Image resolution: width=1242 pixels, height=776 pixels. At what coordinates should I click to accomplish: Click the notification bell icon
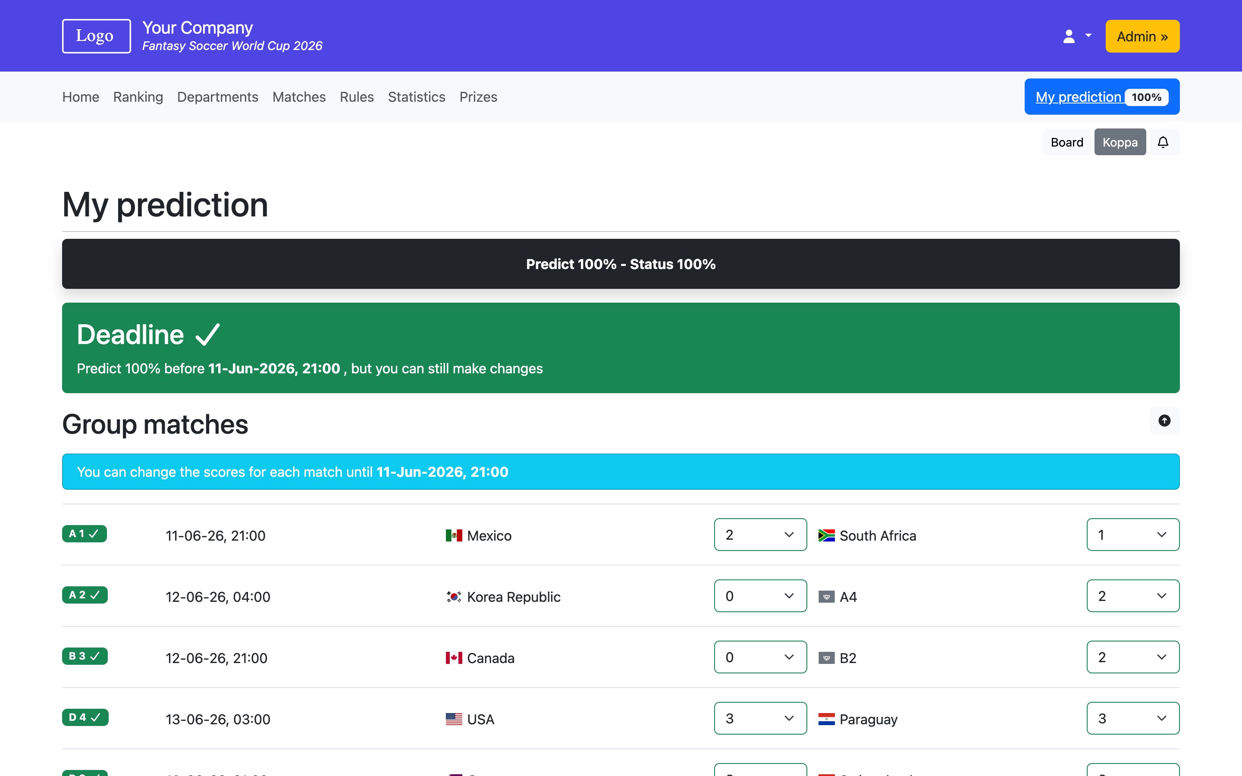[x=1164, y=142]
